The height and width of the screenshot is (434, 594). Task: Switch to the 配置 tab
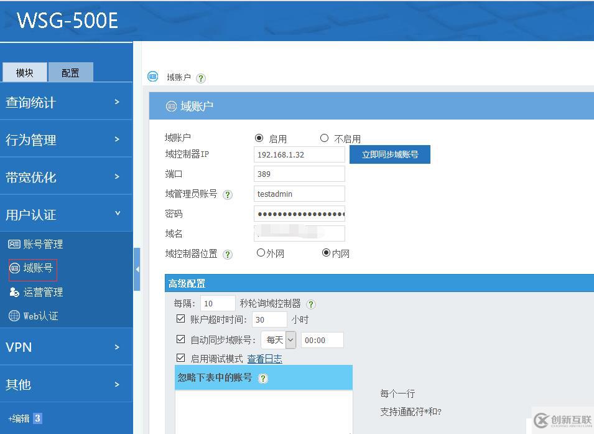(70, 72)
